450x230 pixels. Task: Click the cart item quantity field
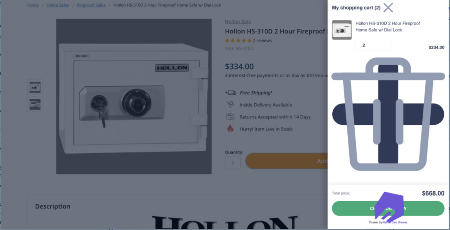coord(373,45)
